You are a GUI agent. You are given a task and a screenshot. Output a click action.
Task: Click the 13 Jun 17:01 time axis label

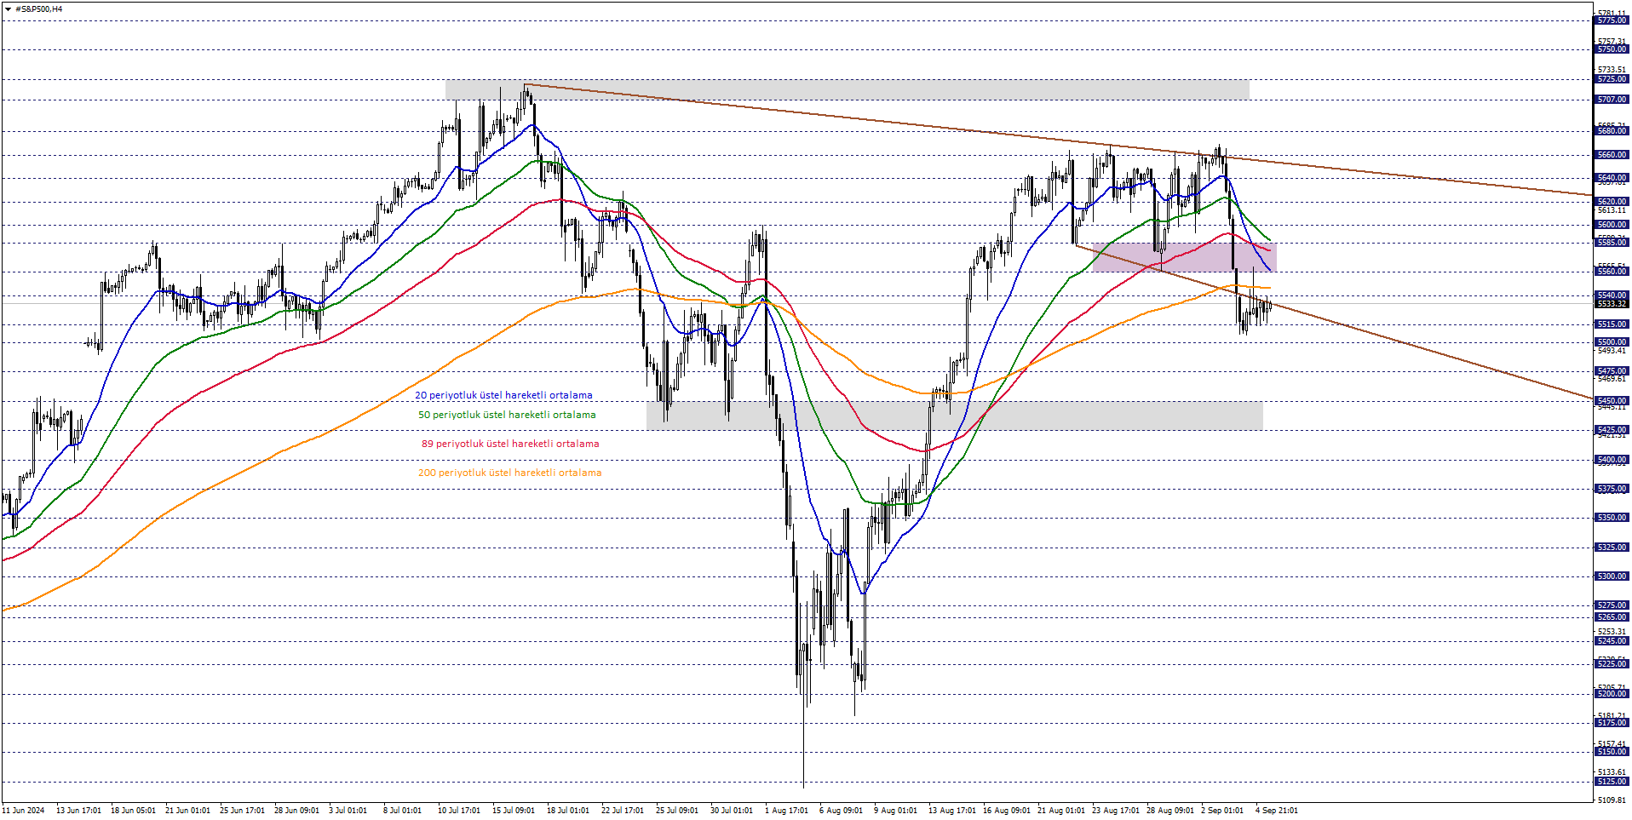[x=78, y=811]
